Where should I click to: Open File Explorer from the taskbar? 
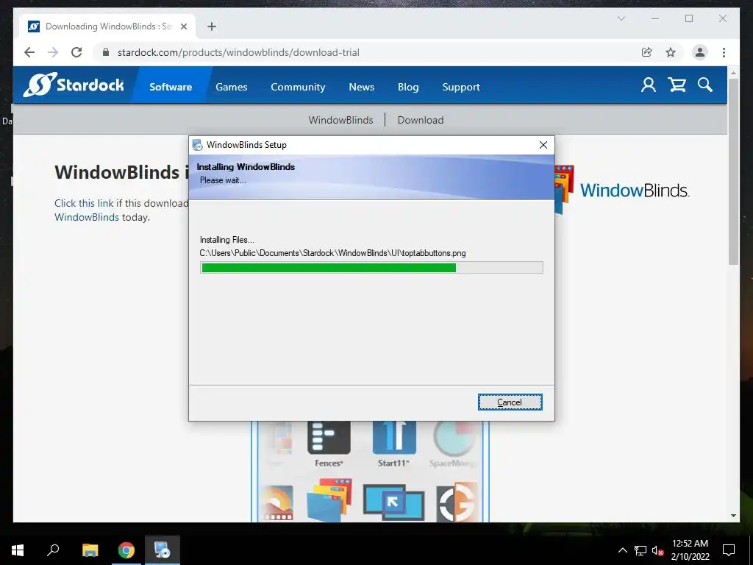click(90, 550)
